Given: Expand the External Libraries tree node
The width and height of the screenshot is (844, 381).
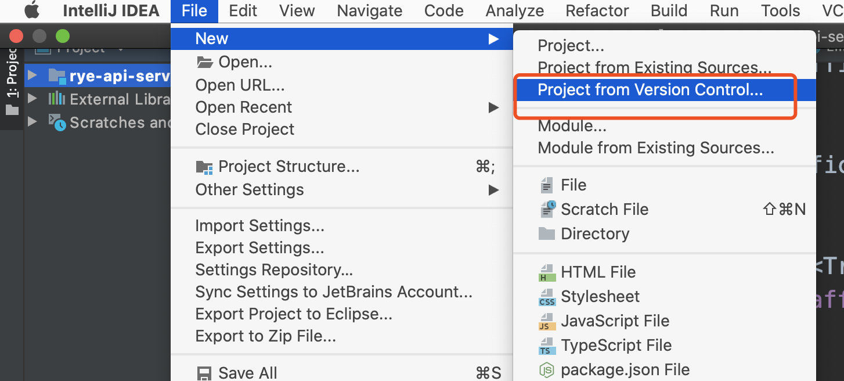Looking at the screenshot, I should click(x=33, y=99).
